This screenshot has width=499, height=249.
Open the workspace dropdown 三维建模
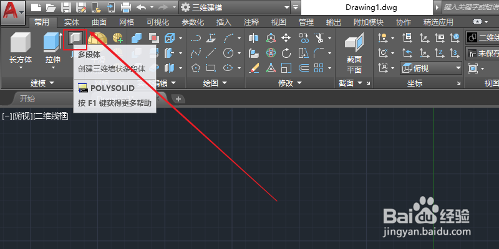[235, 7]
